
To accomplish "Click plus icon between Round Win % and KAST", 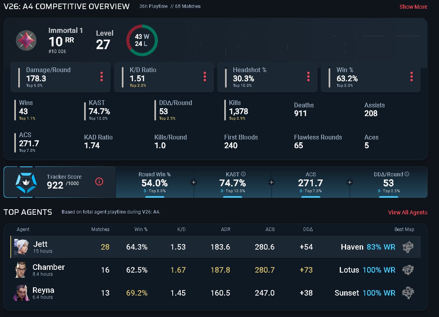I will (193, 182).
